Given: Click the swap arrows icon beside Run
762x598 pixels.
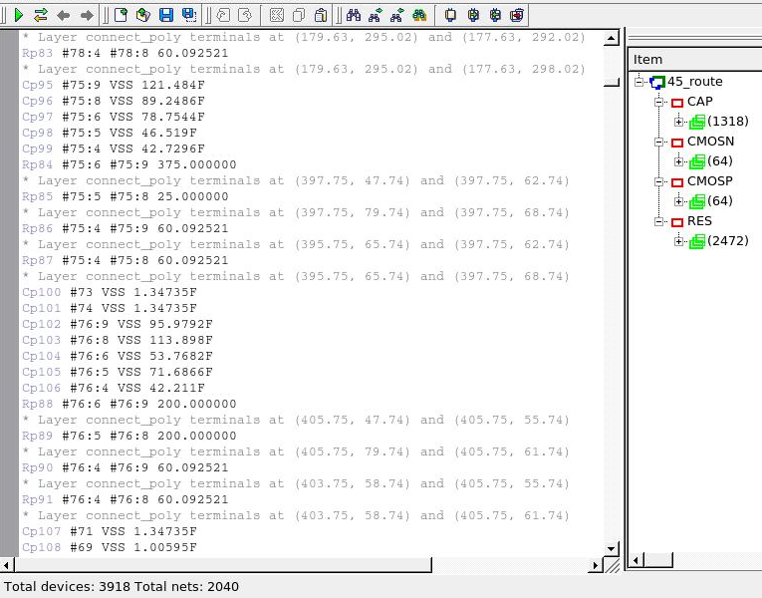Looking at the screenshot, I should [41, 15].
